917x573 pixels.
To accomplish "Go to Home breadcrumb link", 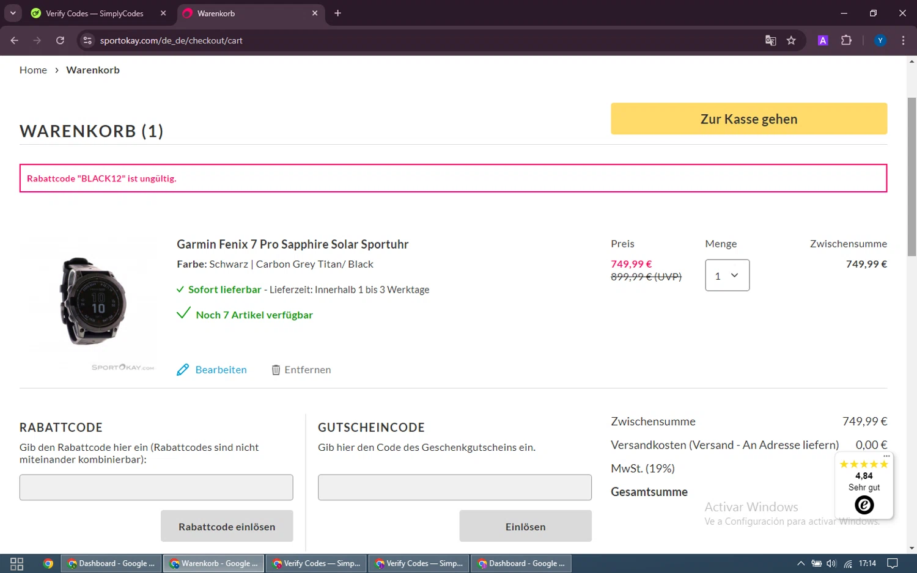I will tap(33, 70).
